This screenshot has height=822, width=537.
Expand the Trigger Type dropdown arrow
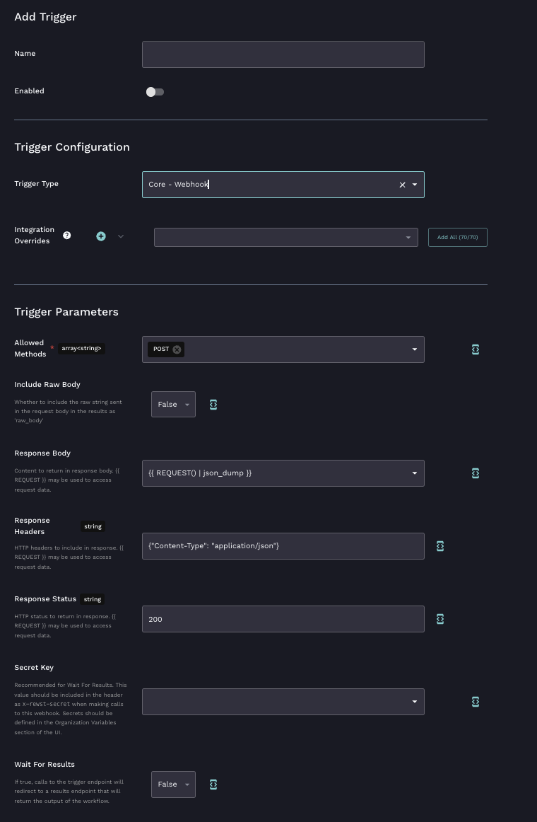[x=415, y=185]
